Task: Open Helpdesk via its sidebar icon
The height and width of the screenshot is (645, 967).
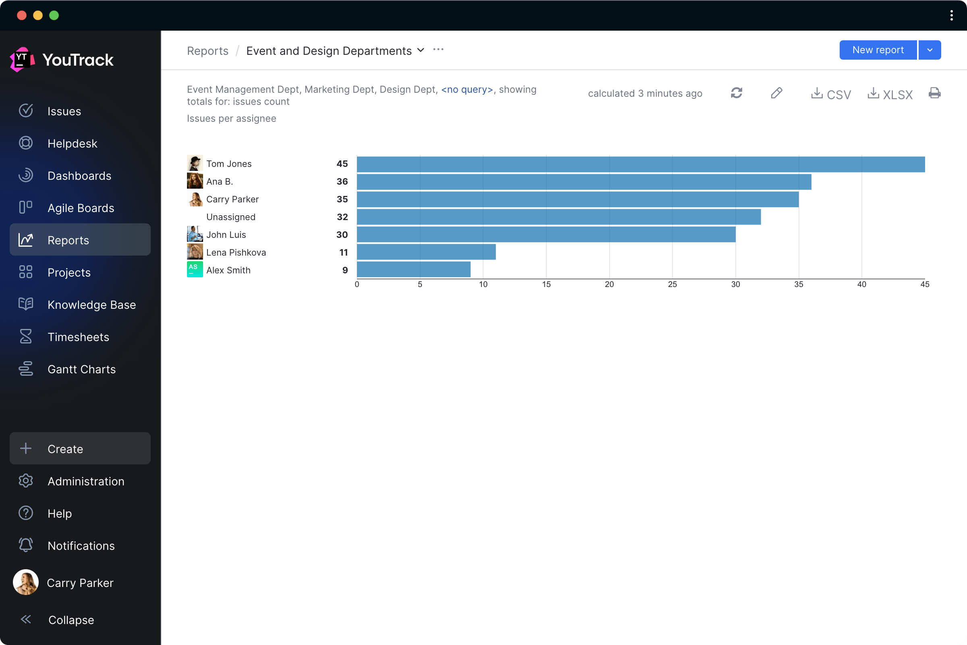Action: [26, 143]
